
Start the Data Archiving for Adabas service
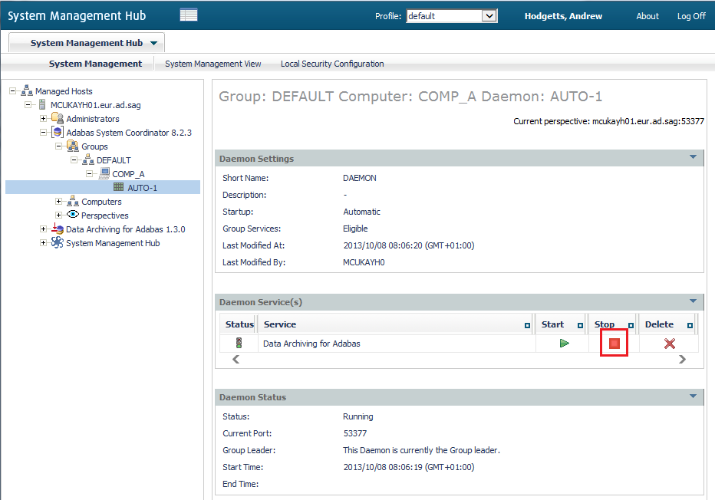(x=564, y=344)
